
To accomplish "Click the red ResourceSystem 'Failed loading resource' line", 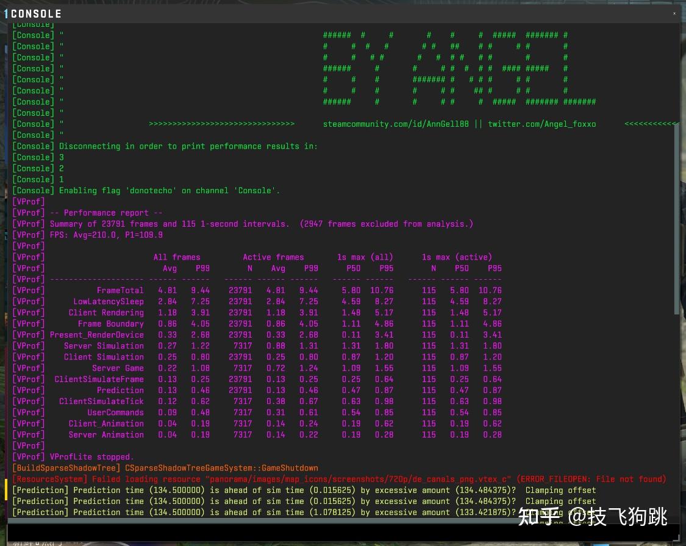I will 339,479.
